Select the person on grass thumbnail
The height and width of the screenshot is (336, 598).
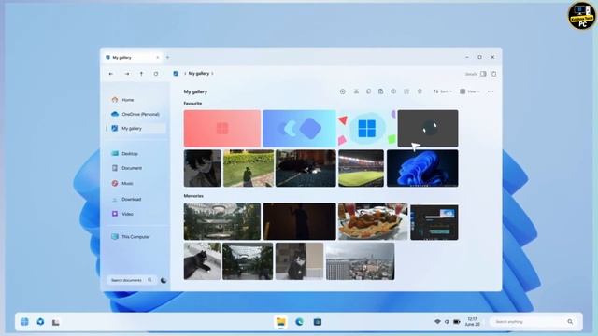pyautogui.click(x=249, y=168)
